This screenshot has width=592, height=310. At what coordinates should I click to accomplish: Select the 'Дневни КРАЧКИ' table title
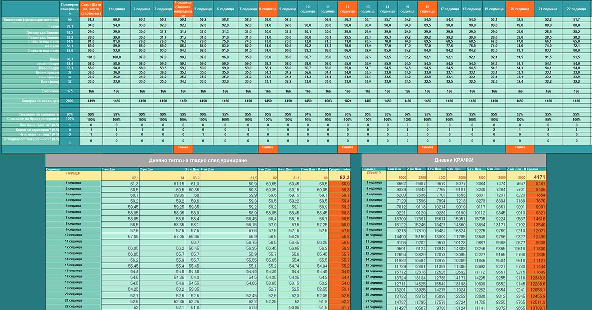coord(453,160)
